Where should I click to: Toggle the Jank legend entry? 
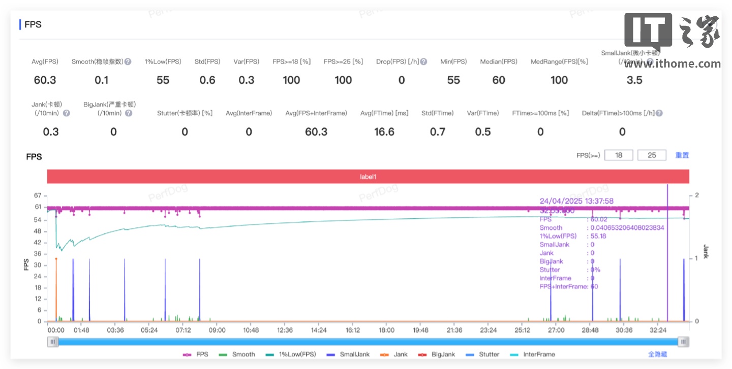394,354
